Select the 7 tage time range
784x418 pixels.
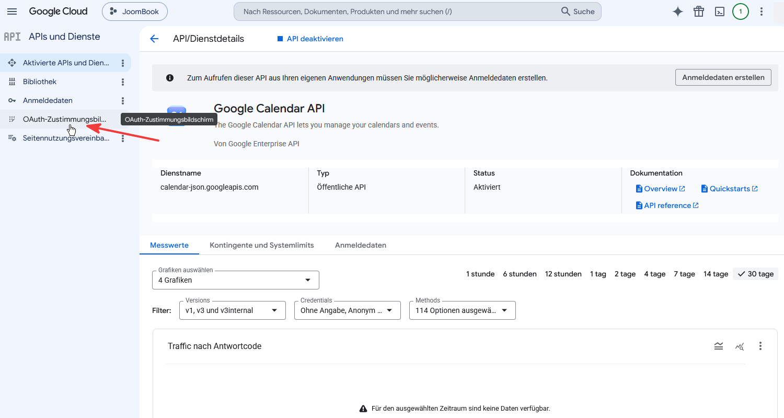coord(684,274)
